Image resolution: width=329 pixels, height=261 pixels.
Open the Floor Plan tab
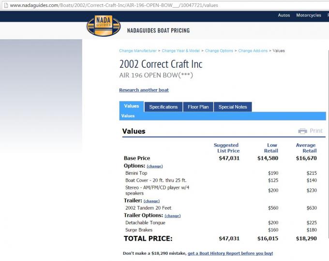coord(198,107)
